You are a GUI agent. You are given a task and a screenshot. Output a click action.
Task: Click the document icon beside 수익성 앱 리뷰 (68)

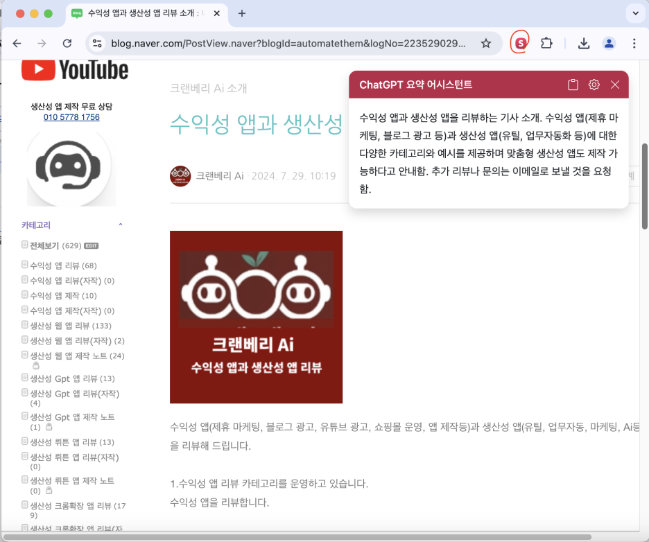[x=25, y=264]
